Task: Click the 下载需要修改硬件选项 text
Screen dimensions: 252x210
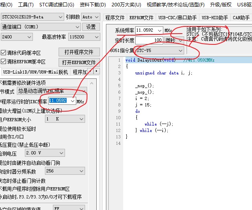Action: click(22, 83)
